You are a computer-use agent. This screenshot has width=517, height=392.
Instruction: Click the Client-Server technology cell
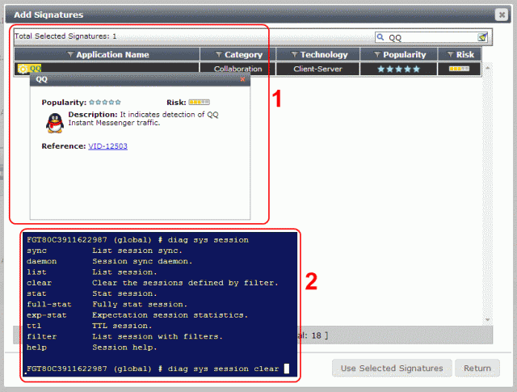(317, 69)
